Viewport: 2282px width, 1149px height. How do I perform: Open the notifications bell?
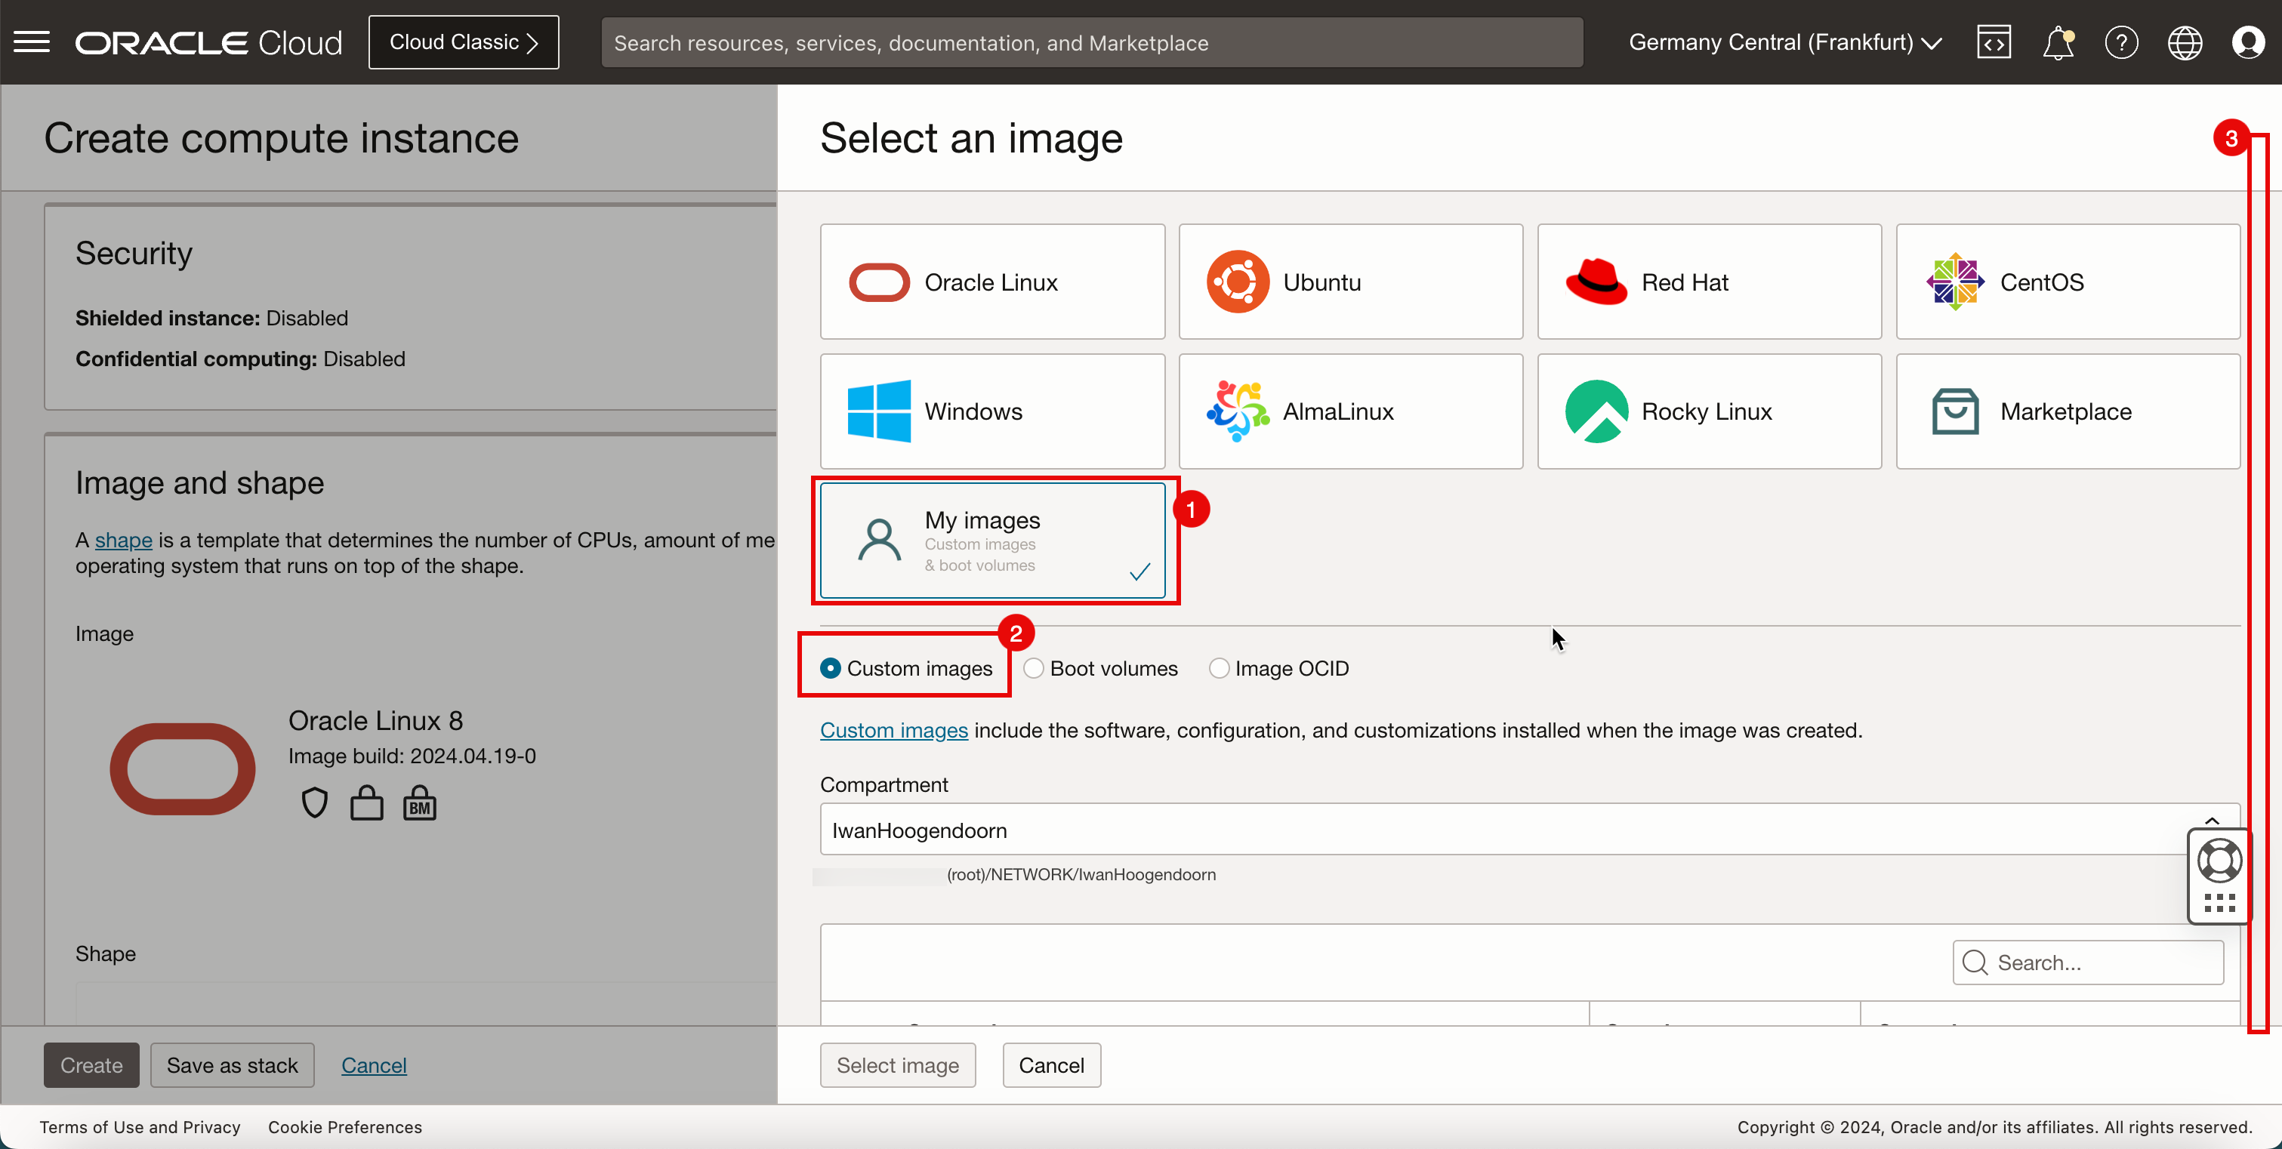point(2057,42)
